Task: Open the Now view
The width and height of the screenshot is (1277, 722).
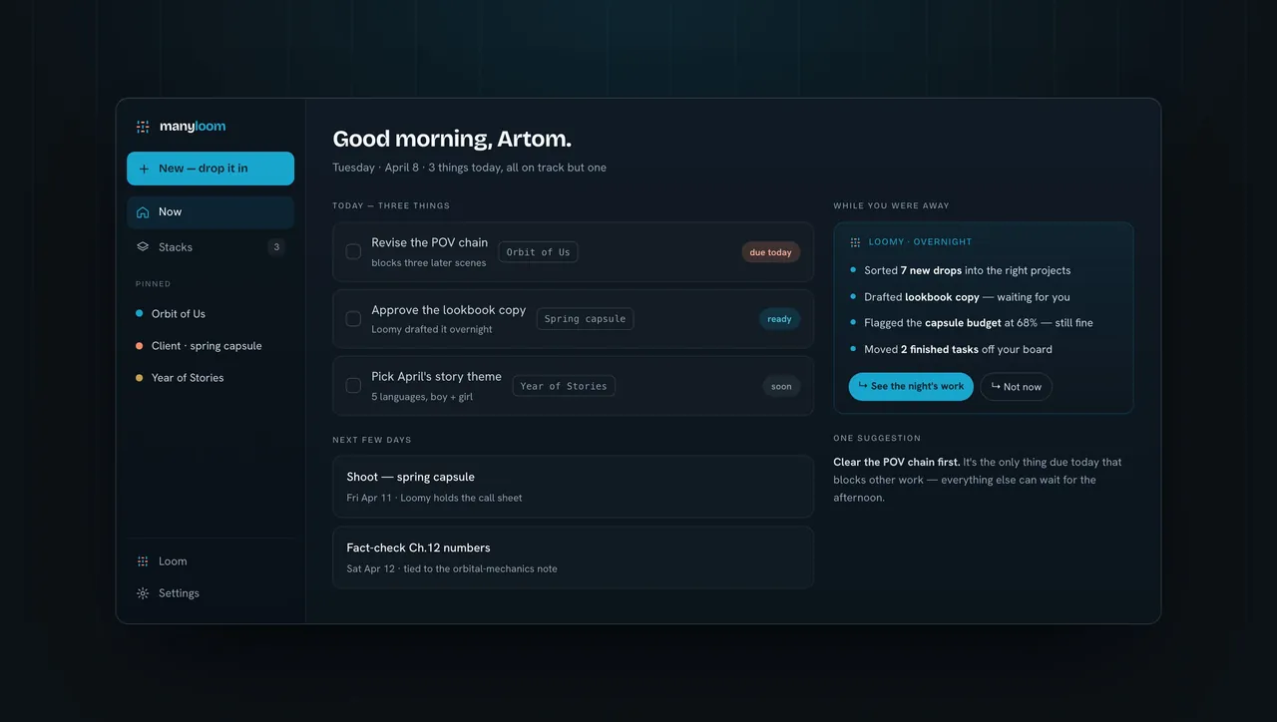Action: click(211, 211)
